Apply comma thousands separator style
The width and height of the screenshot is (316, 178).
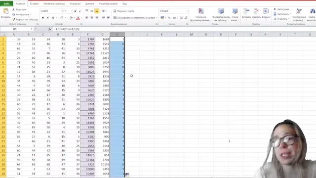tap(174, 18)
